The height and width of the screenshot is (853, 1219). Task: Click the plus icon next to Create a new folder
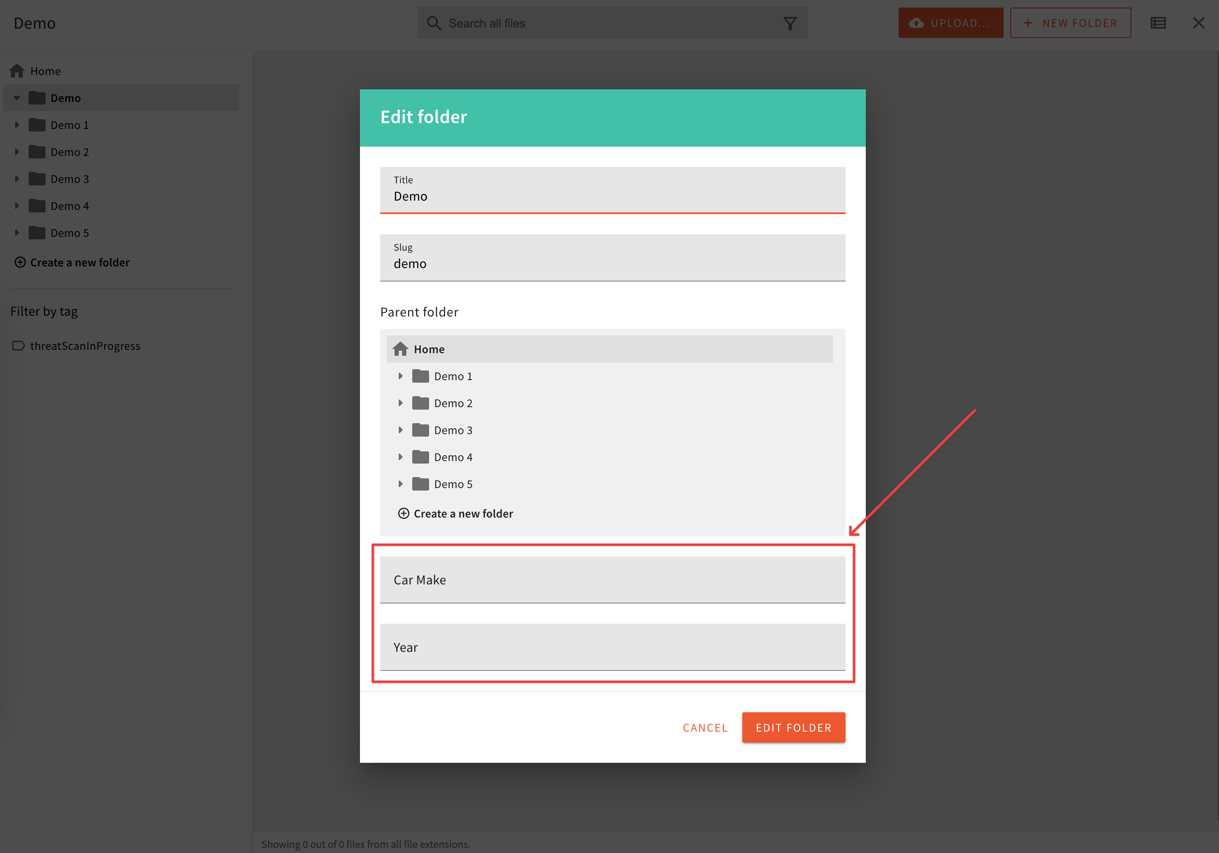coord(20,262)
